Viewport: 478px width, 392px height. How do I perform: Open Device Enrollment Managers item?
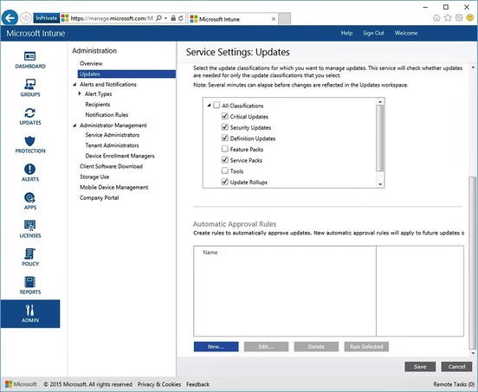[119, 156]
